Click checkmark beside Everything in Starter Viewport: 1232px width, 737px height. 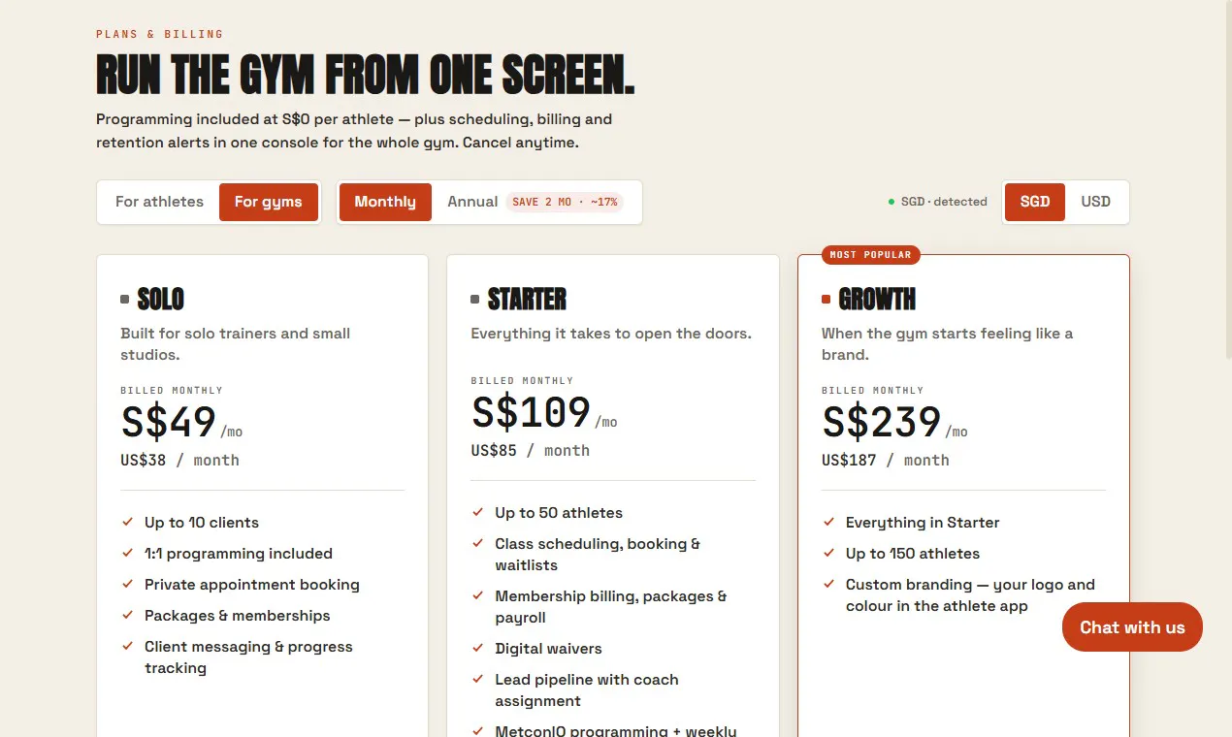coord(828,522)
